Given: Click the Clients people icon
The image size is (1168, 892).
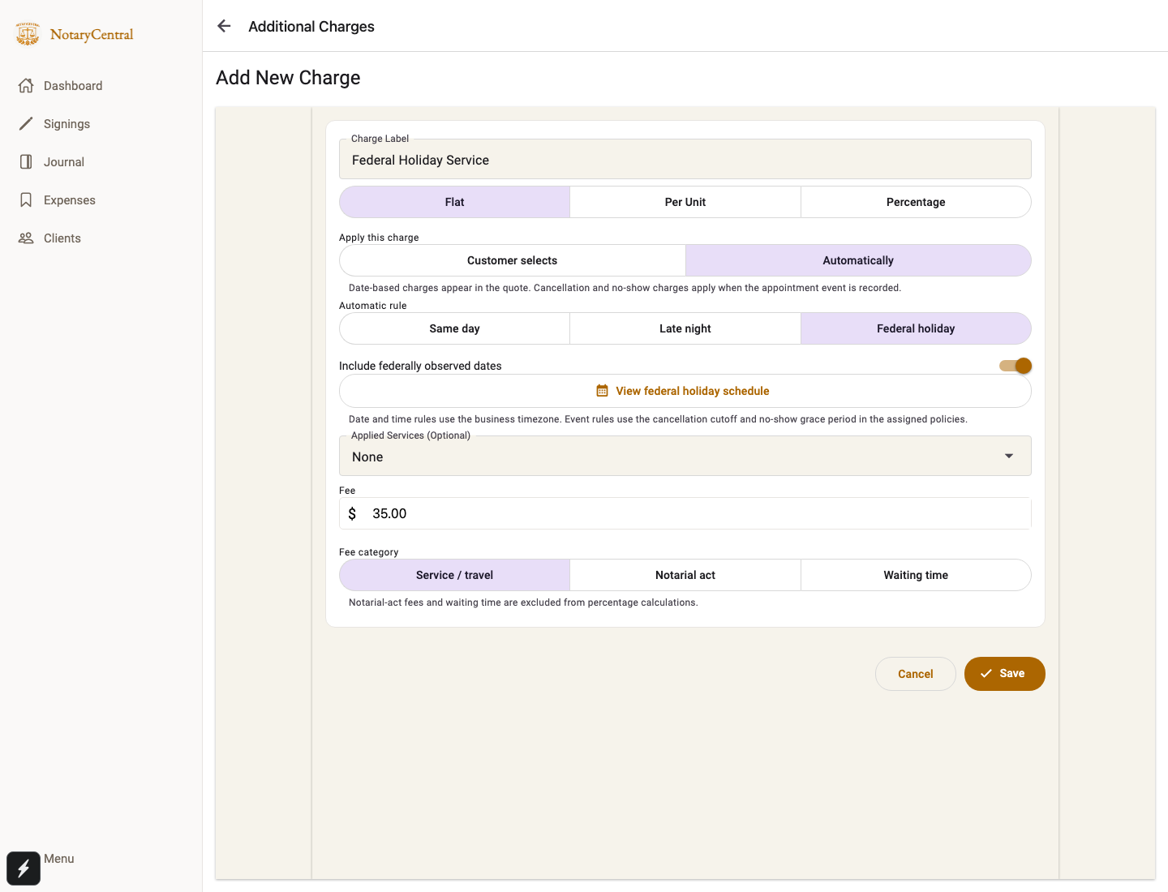Looking at the screenshot, I should coord(26,238).
